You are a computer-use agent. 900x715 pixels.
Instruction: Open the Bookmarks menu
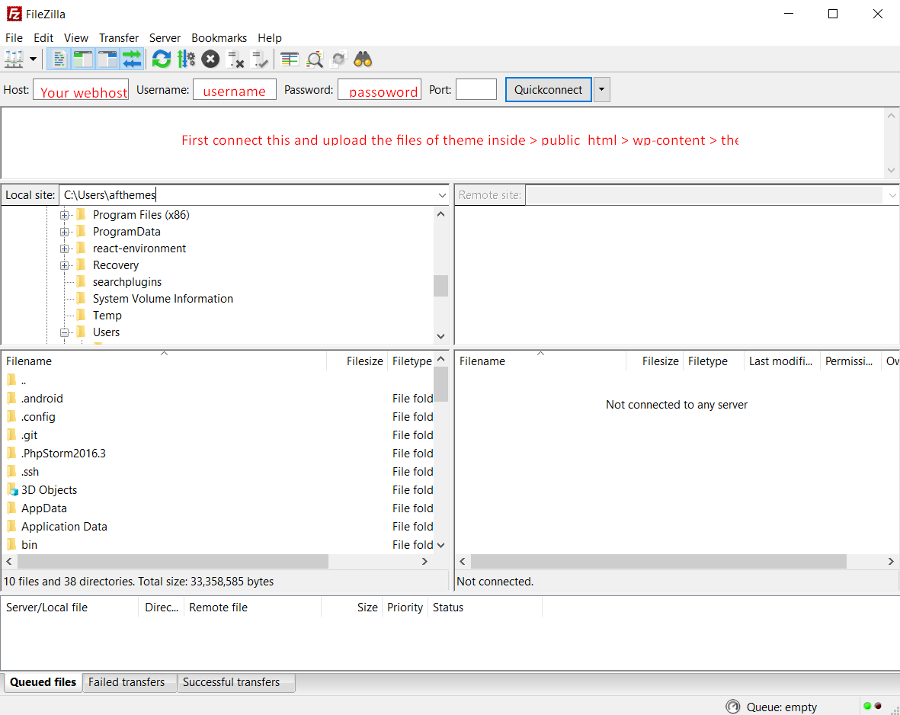219,38
